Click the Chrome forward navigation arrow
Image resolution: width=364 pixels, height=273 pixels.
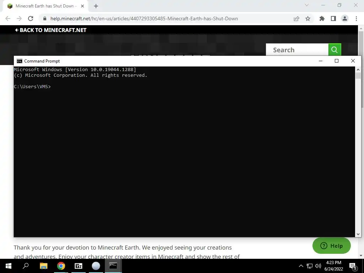coord(19,18)
